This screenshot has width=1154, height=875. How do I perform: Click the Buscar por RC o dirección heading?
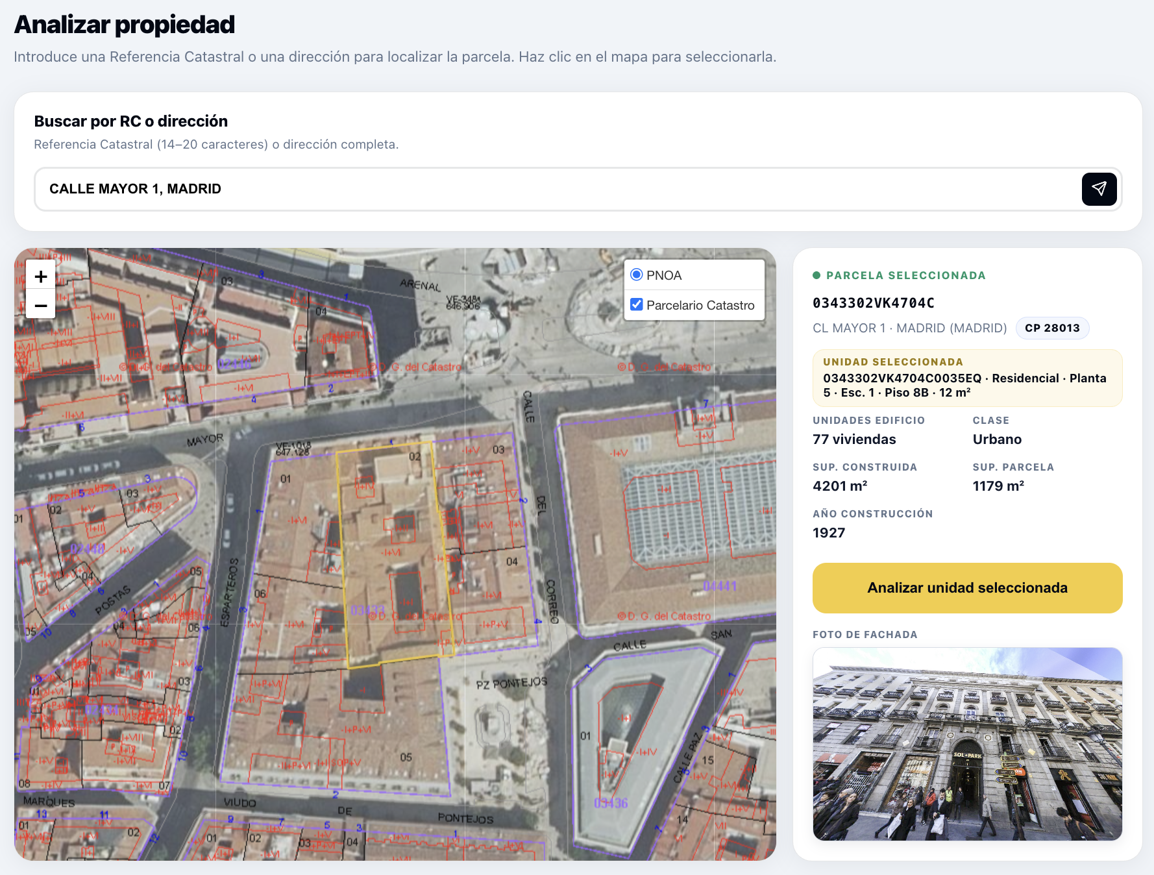130,121
